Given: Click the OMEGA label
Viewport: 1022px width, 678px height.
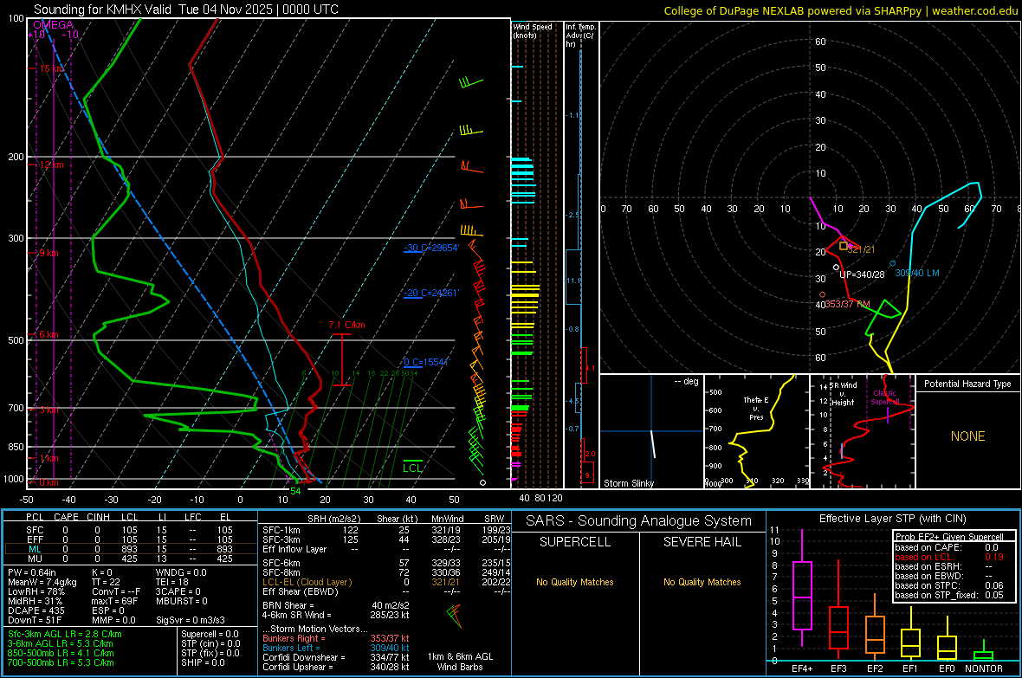Looking at the screenshot, I should coord(53,25).
